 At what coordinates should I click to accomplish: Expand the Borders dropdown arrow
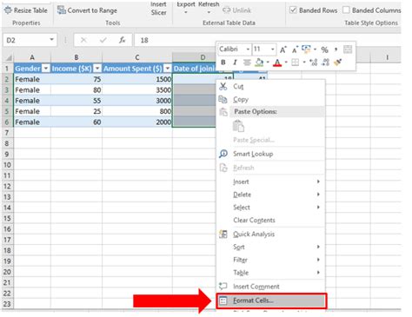304,62
